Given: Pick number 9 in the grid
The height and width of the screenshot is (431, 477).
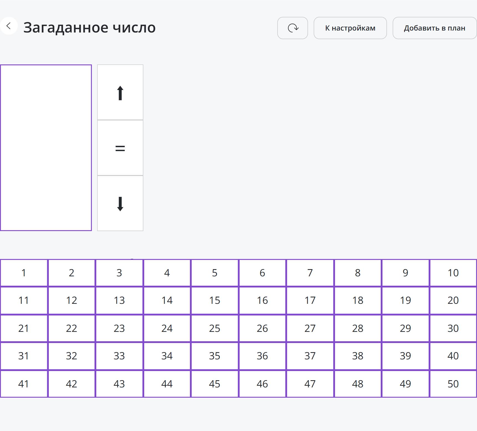Looking at the screenshot, I should tap(405, 273).
